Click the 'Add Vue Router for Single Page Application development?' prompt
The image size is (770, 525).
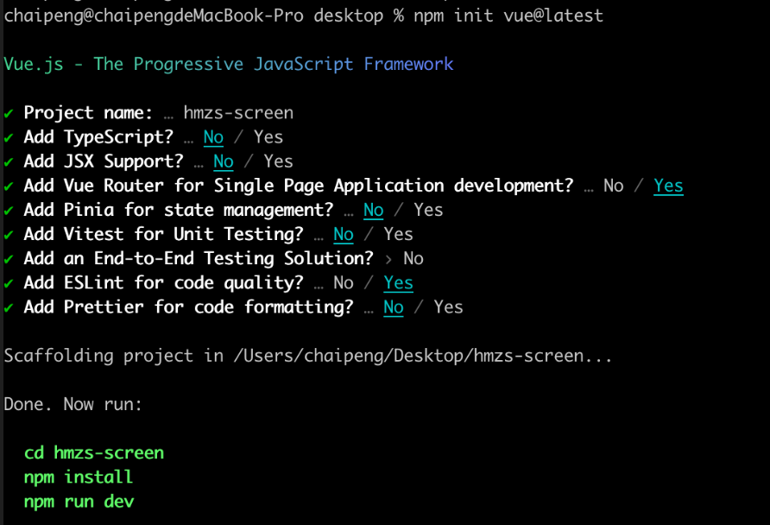coord(299,186)
